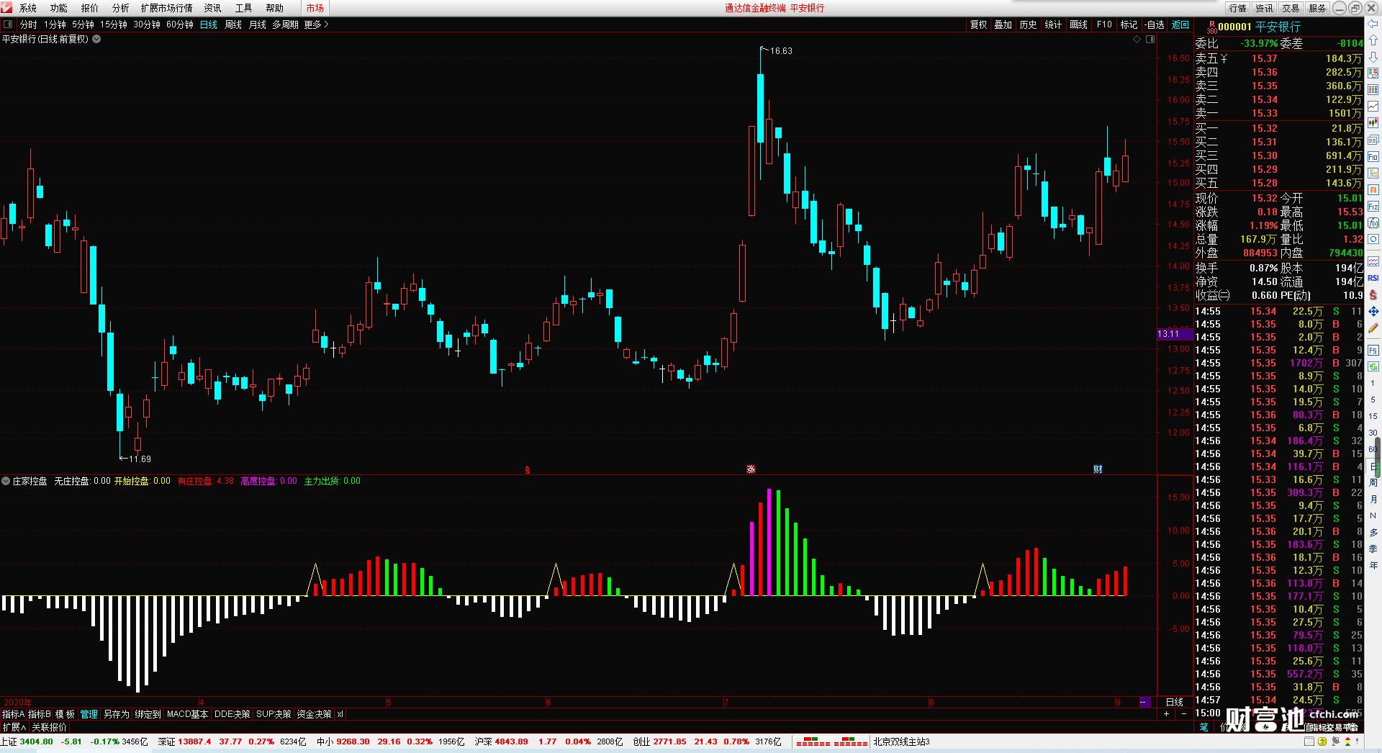Select the 周 weekly period in sidebar
This screenshot has width=1382, height=753.
click(1373, 482)
